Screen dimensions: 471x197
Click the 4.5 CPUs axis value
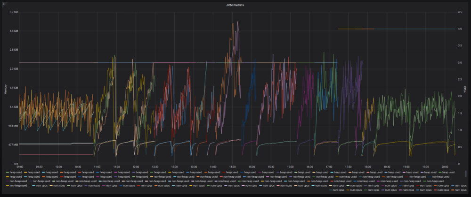(x=460, y=12)
